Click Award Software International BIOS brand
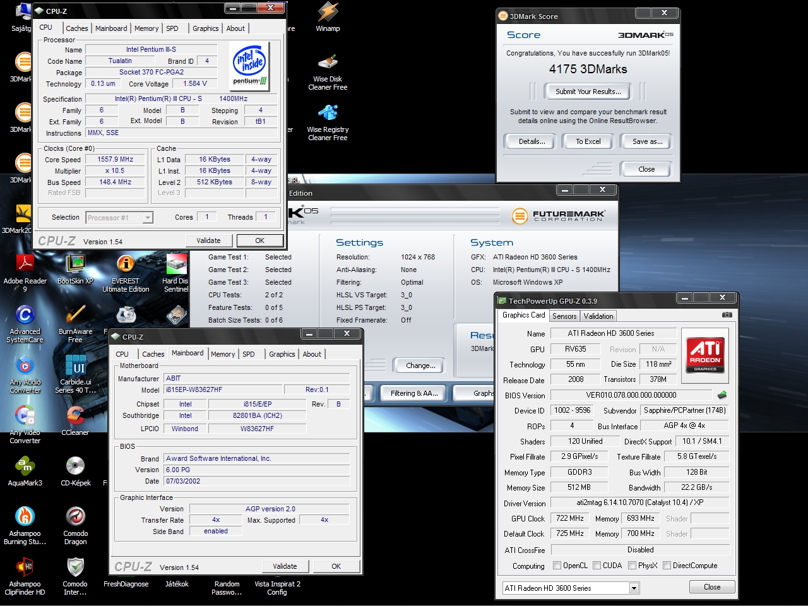The image size is (808, 606). pos(256,458)
